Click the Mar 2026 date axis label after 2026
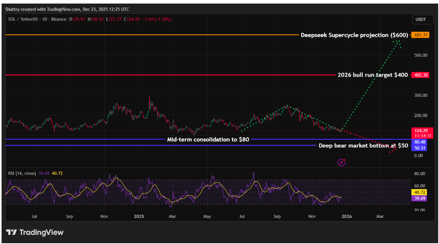 380,216
